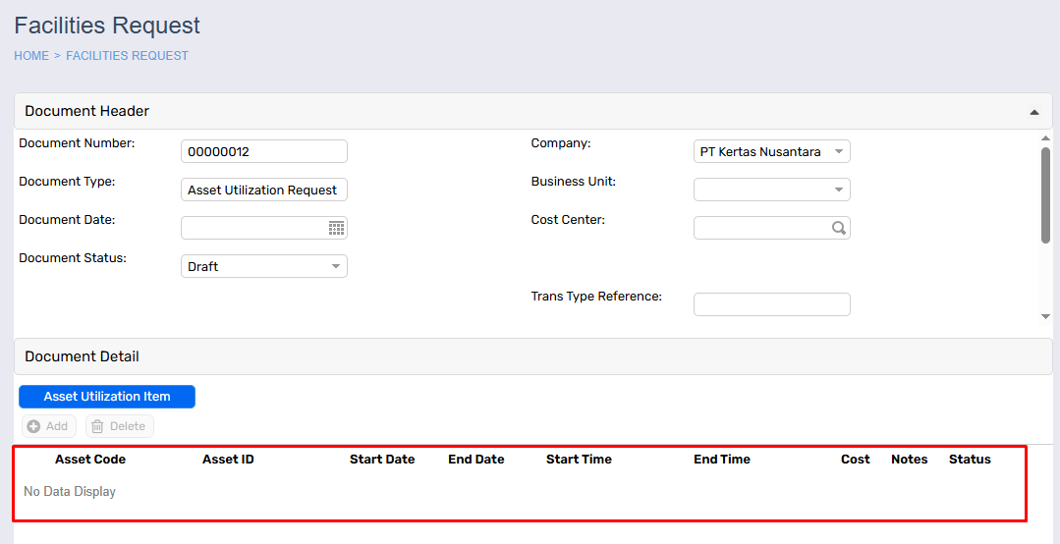The width and height of the screenshot is (1060, 544).
Task: Click the Add button in Document Detail
Action: [x=48, y=426]
